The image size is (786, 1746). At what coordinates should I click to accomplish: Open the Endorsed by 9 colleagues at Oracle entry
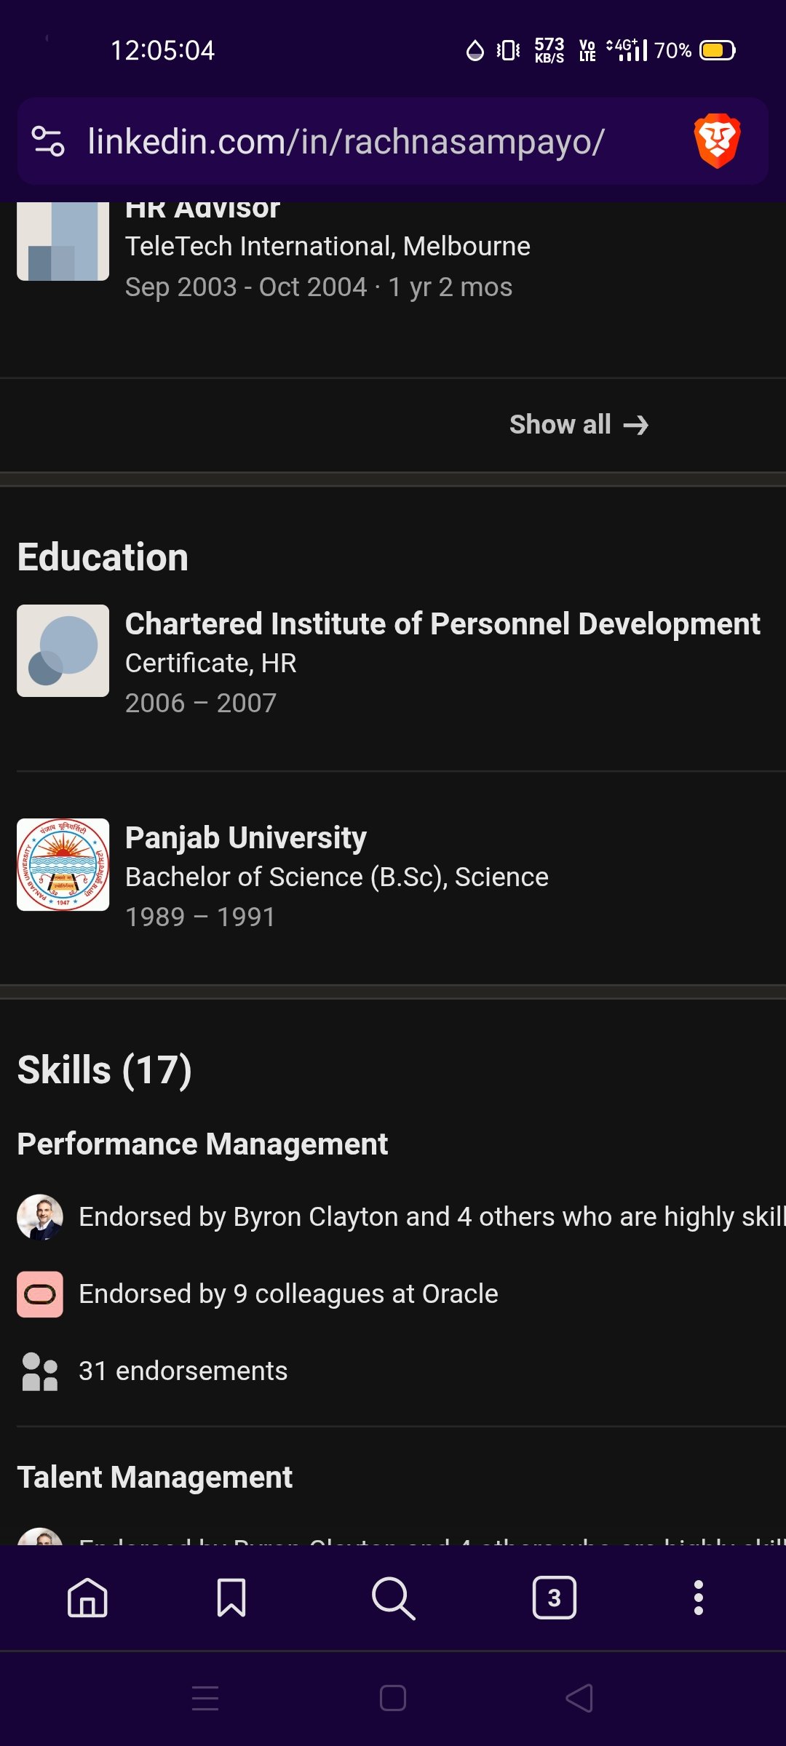pyautogui.click(x=287, y=1293)
